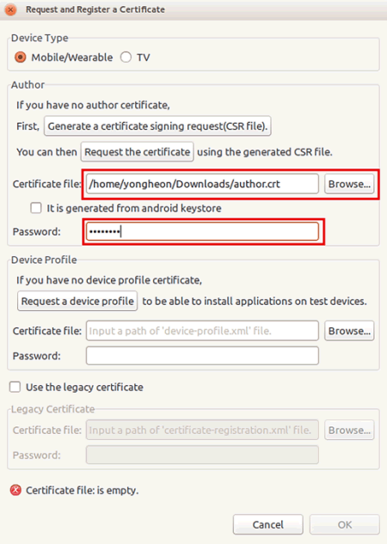387x544 pixels.
Task: Click the red error icon beside the message
Action: pos(15,490)
